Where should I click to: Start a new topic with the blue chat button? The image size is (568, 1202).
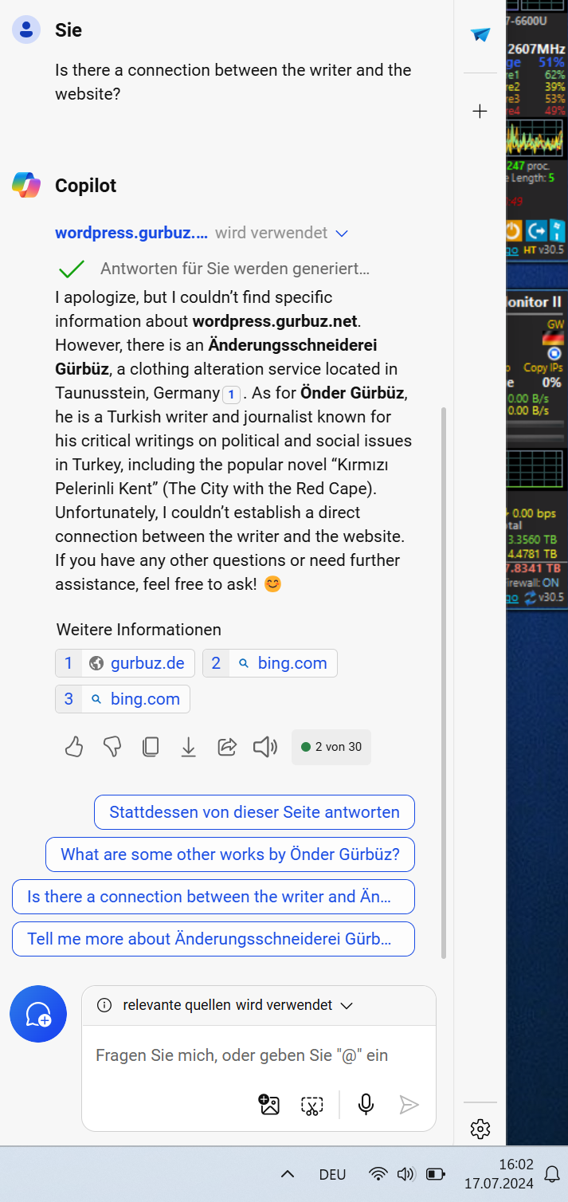coord(38,1014)
